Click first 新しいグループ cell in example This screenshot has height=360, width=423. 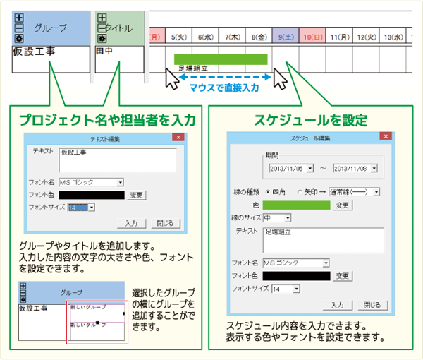coord(97,313)
